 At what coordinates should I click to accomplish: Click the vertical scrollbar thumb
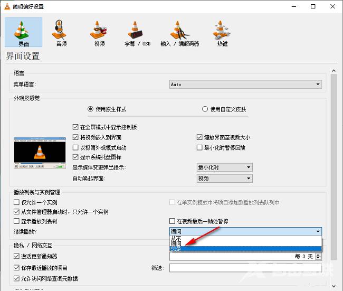click(334, 167)
